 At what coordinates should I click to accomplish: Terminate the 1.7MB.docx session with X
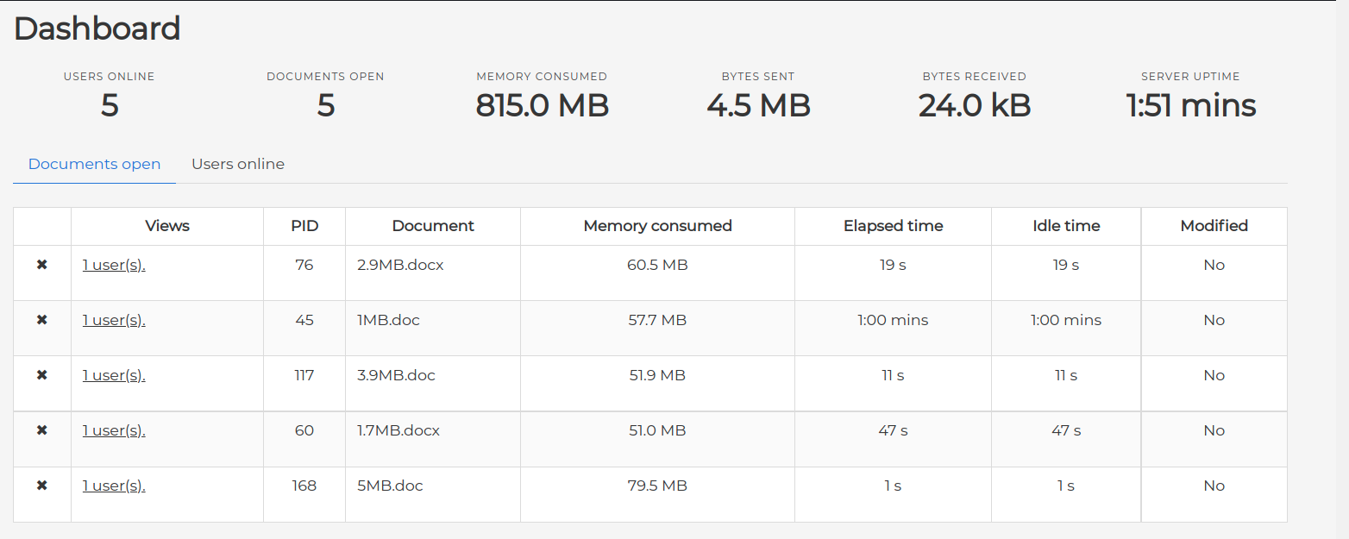(x=41, y=430)
